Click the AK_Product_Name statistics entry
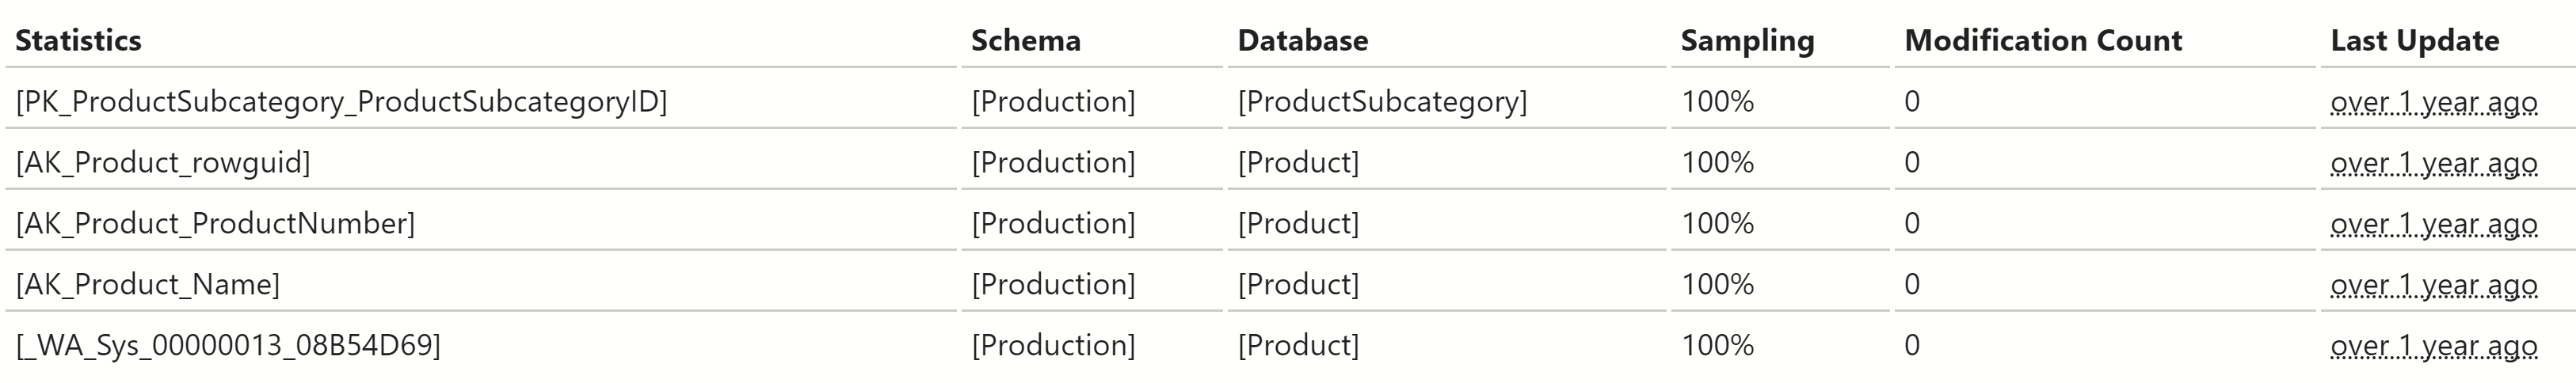The height and width of the screenshot is (383, 2576). (148, 285)
